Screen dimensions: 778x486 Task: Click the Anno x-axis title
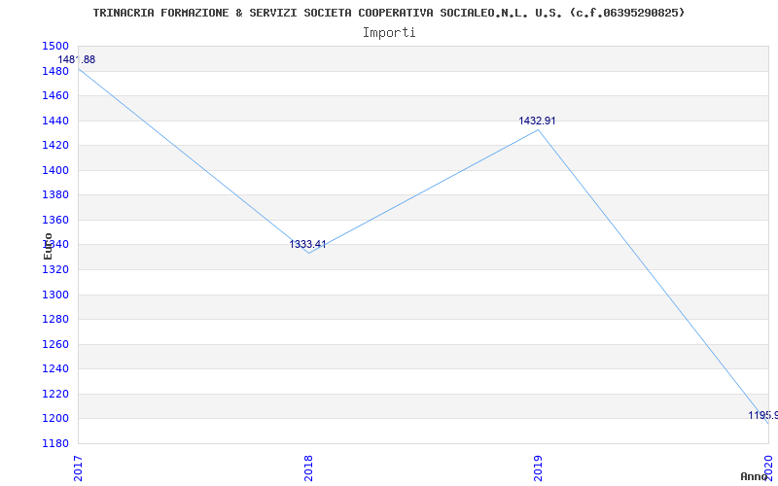click(754, 476)
